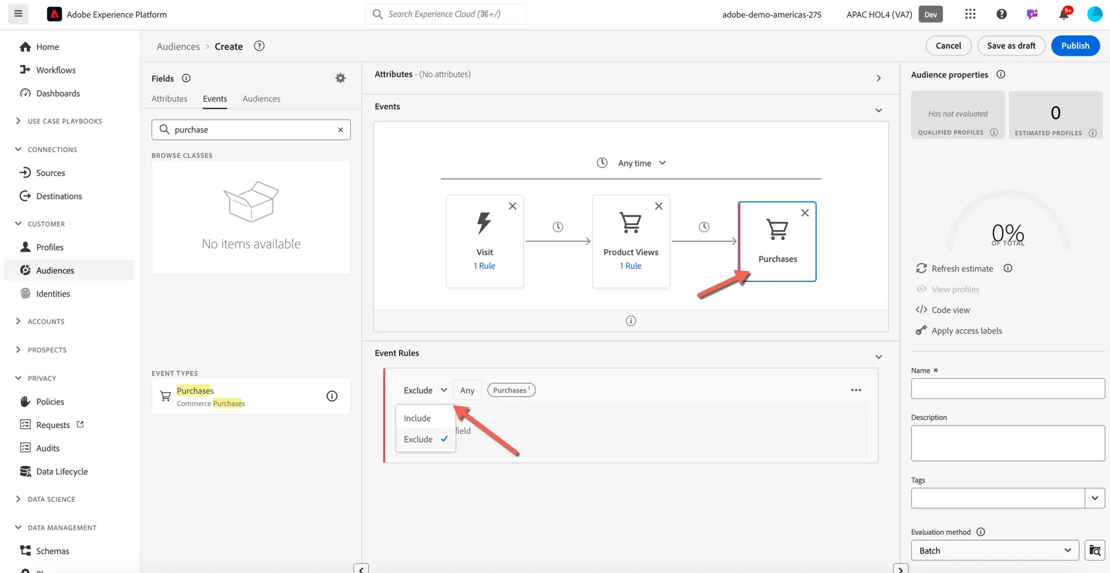Collapse the Events section chevron
The width and height of the screenshot is (1110, 573).
click(878, 111)
